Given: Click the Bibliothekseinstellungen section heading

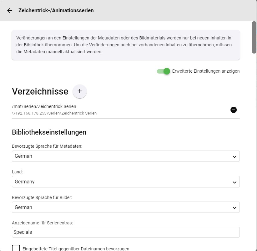Looking at the screenshot, I should tap(49, 132).
